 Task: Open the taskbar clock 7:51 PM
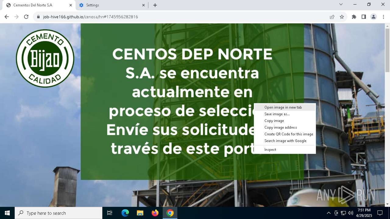pyautogui.click(x=364, y=213)
